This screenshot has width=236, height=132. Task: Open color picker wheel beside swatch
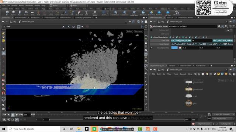180,48
